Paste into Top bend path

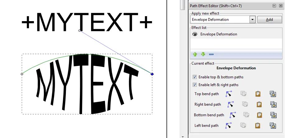[258, 94]
